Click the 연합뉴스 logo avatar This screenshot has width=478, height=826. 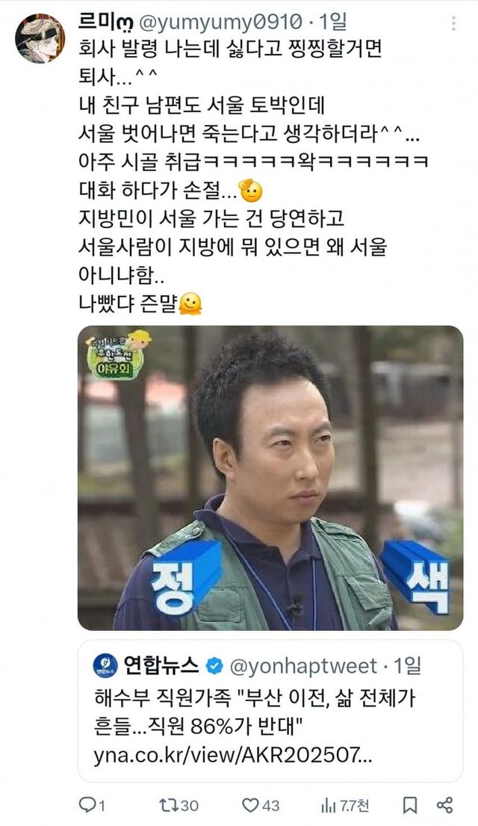[x=105, y=666]
